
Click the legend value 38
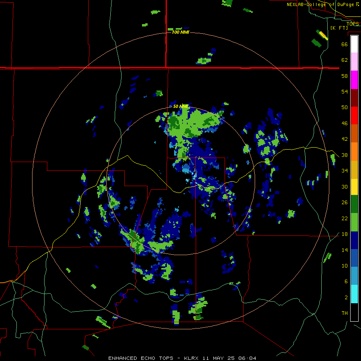[345, 155]
